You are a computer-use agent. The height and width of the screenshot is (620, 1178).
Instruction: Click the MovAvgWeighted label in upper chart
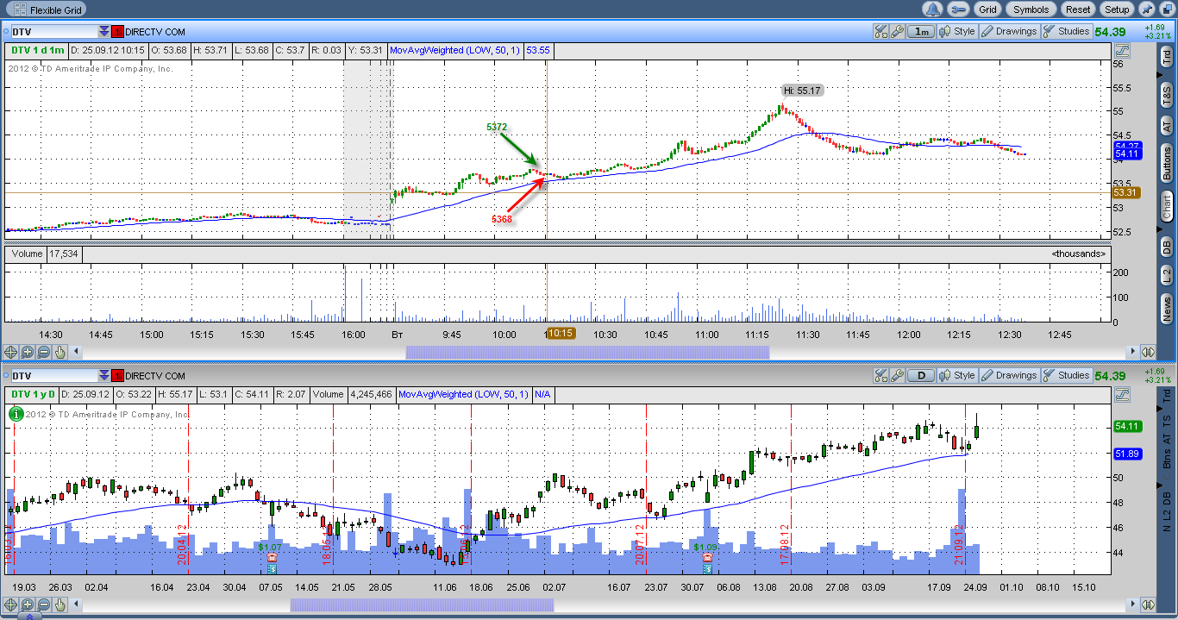coord(455,50)
